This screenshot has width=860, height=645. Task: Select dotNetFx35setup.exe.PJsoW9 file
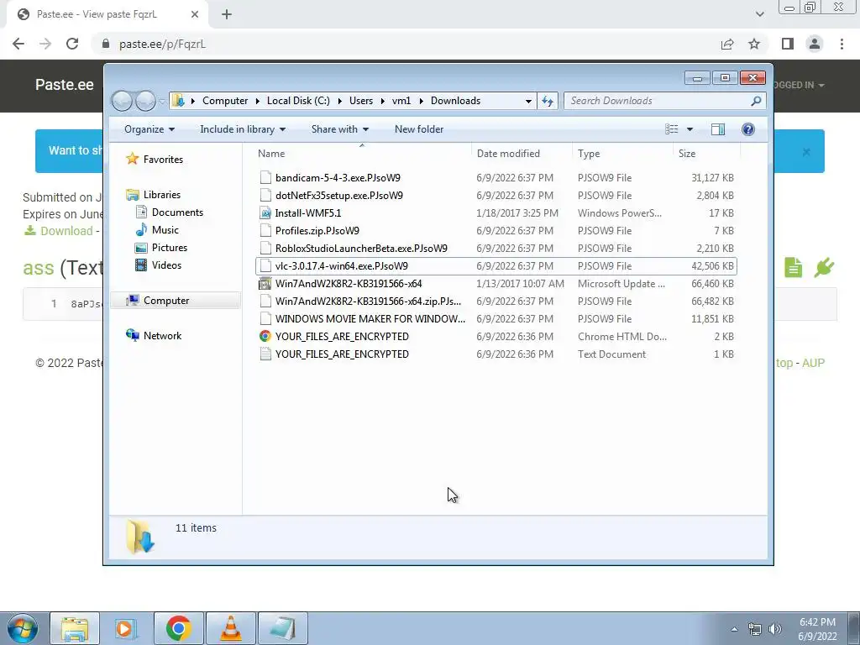point(496,195)
